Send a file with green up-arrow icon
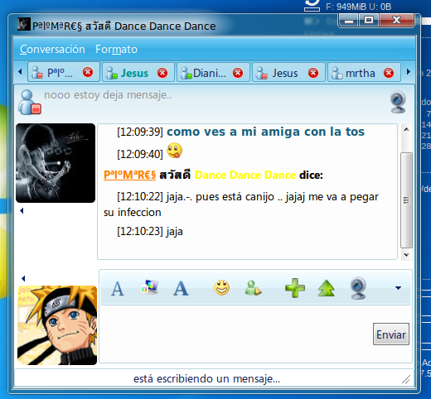The width and height of the screenshot is (431, 399). tap(327, 288)
